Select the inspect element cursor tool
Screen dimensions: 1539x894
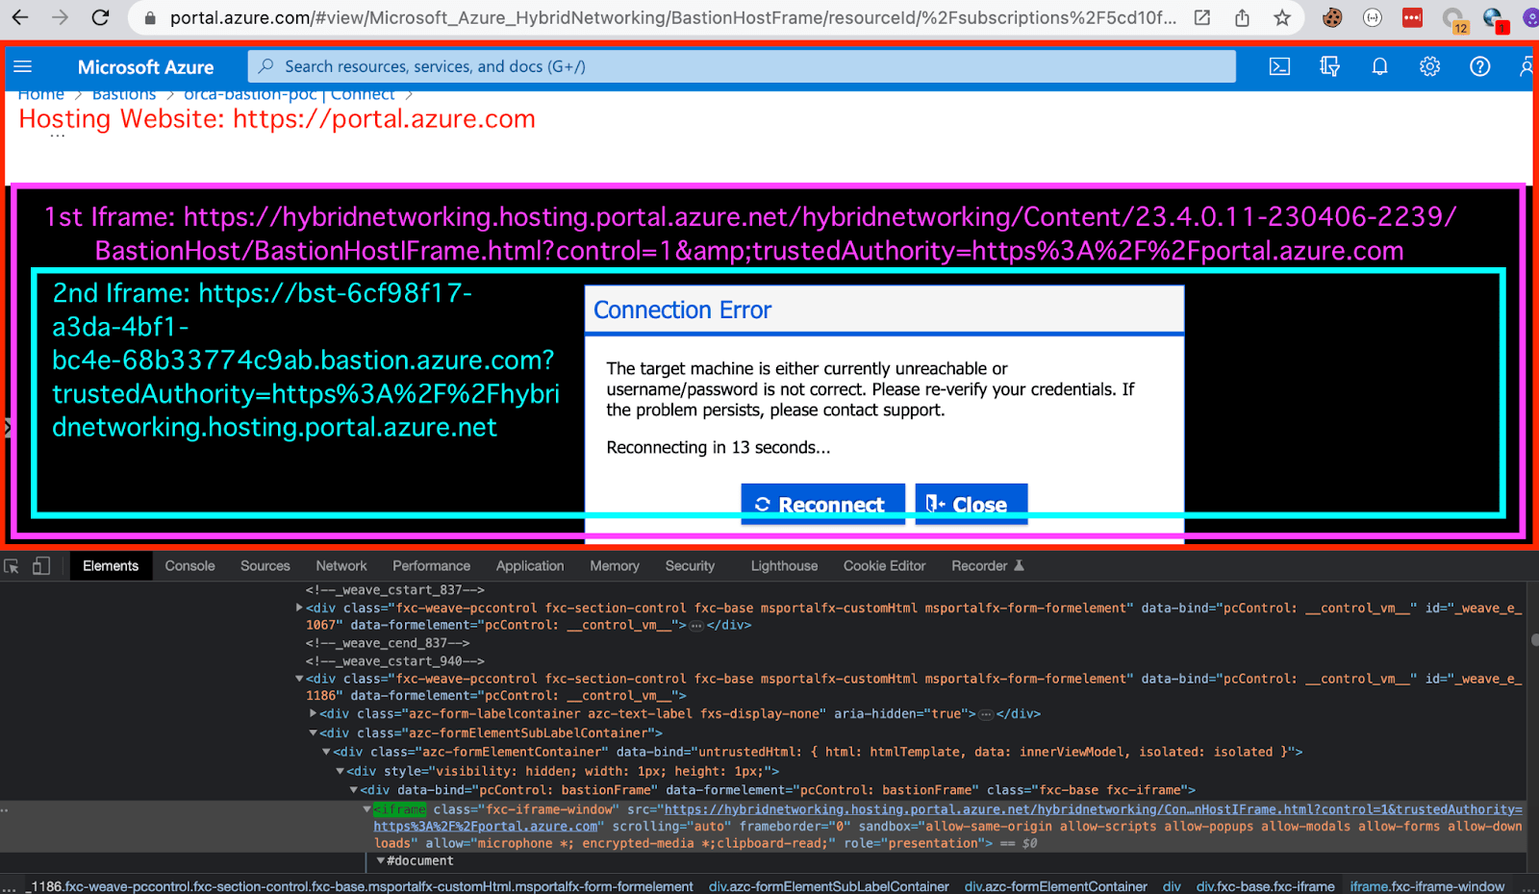click(12, 565)
